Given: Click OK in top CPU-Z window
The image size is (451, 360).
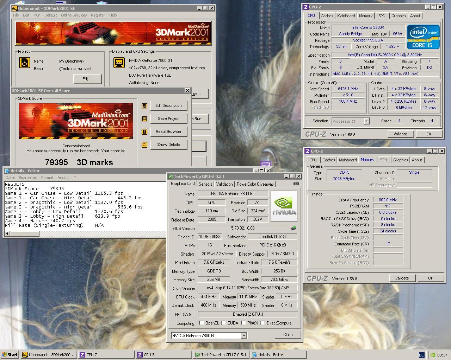Looking at the screenshot, I should (429, 134).
